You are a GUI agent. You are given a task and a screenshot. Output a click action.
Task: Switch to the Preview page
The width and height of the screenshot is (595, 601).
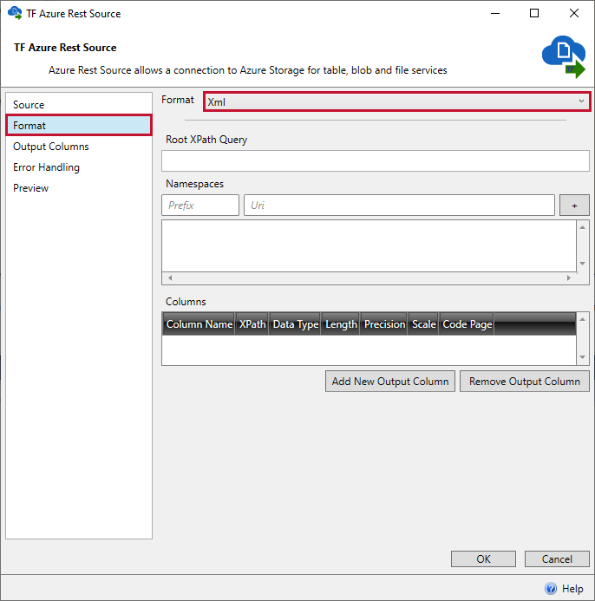click(79, 188)
